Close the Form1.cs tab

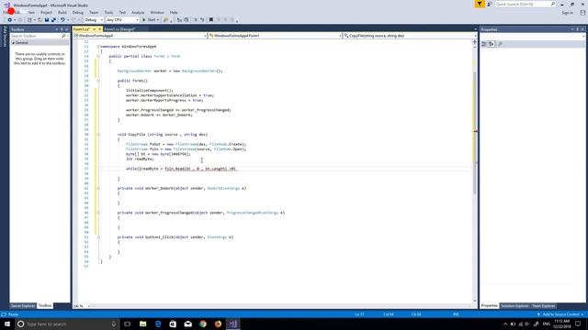99,29
